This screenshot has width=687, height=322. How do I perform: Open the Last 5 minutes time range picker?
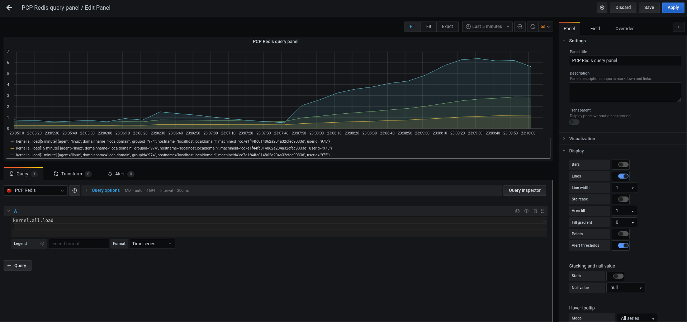pos(487,27)
